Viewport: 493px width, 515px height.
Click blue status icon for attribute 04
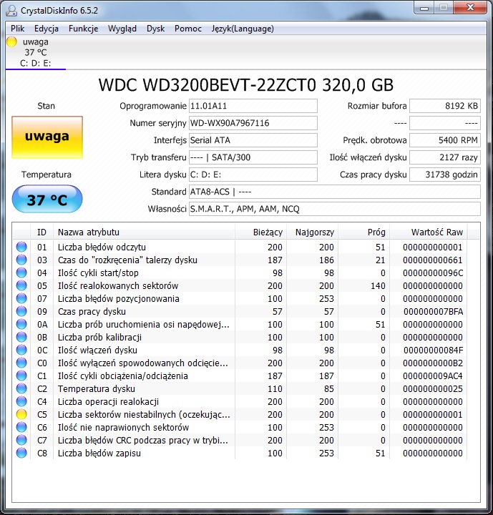[x=21, y=273]
